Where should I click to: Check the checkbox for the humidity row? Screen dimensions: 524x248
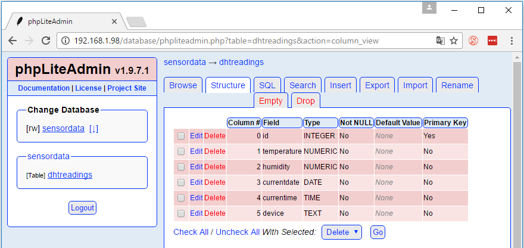point(181,167)
